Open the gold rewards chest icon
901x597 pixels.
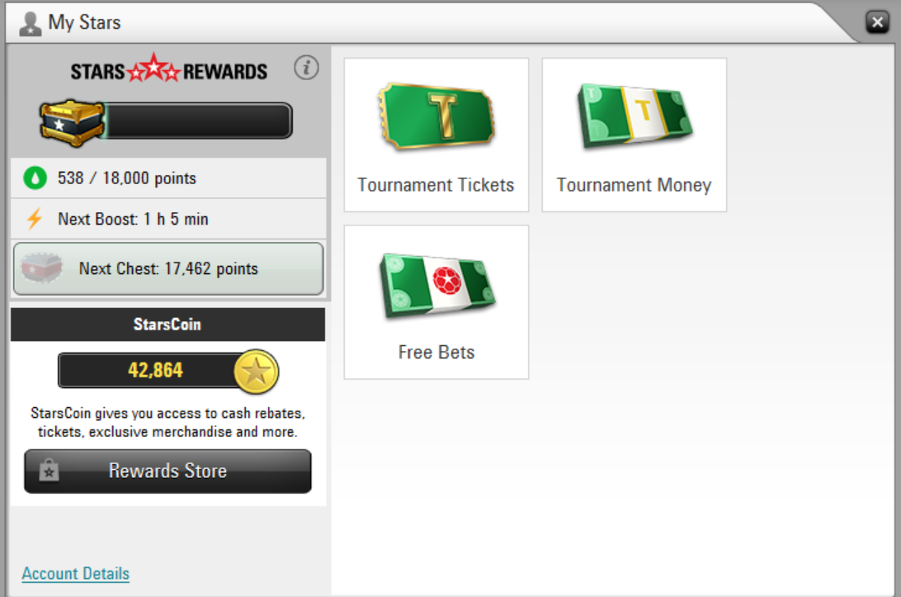pyautogui.click(x=72, y=122)
